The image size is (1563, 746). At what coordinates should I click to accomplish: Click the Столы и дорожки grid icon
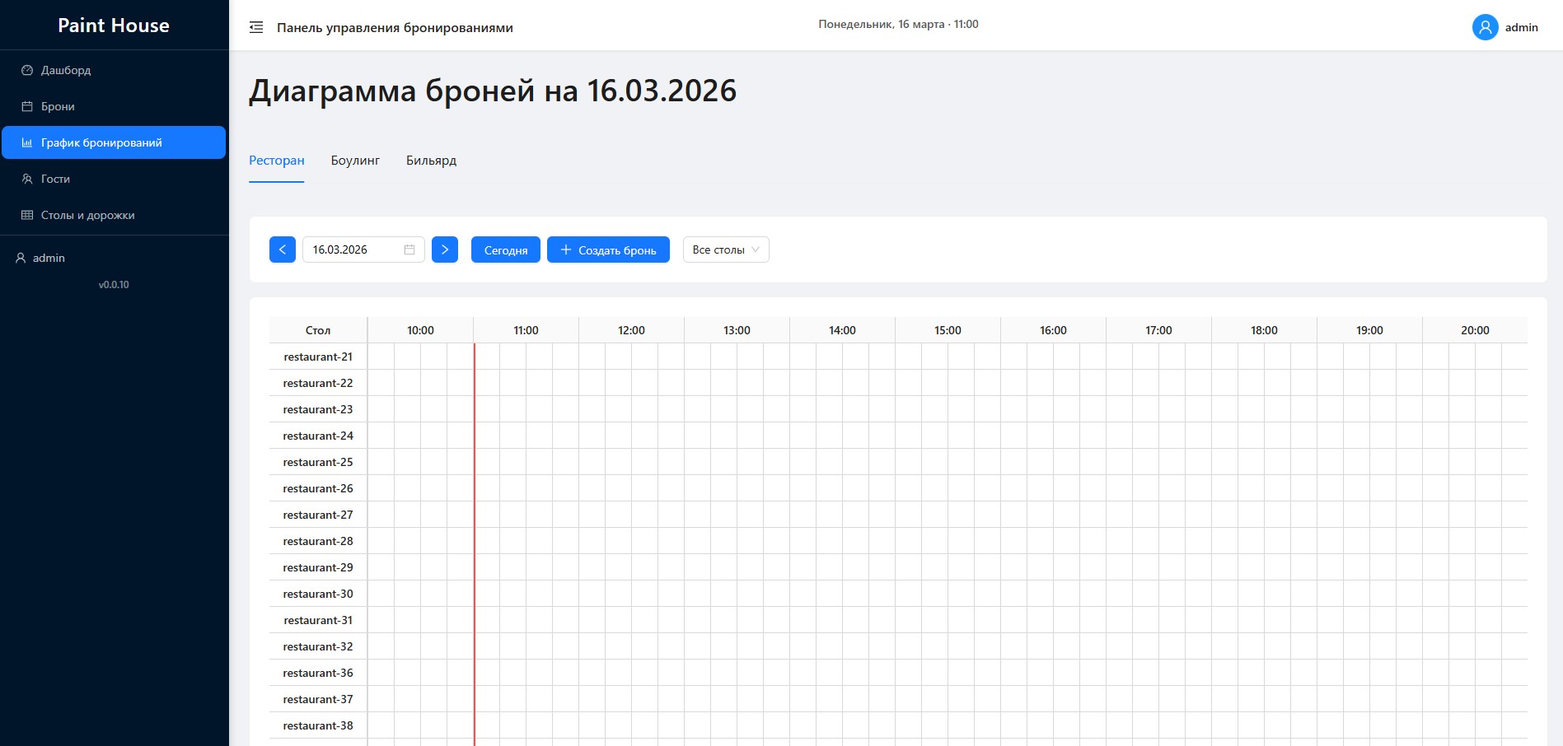(27, 215)
